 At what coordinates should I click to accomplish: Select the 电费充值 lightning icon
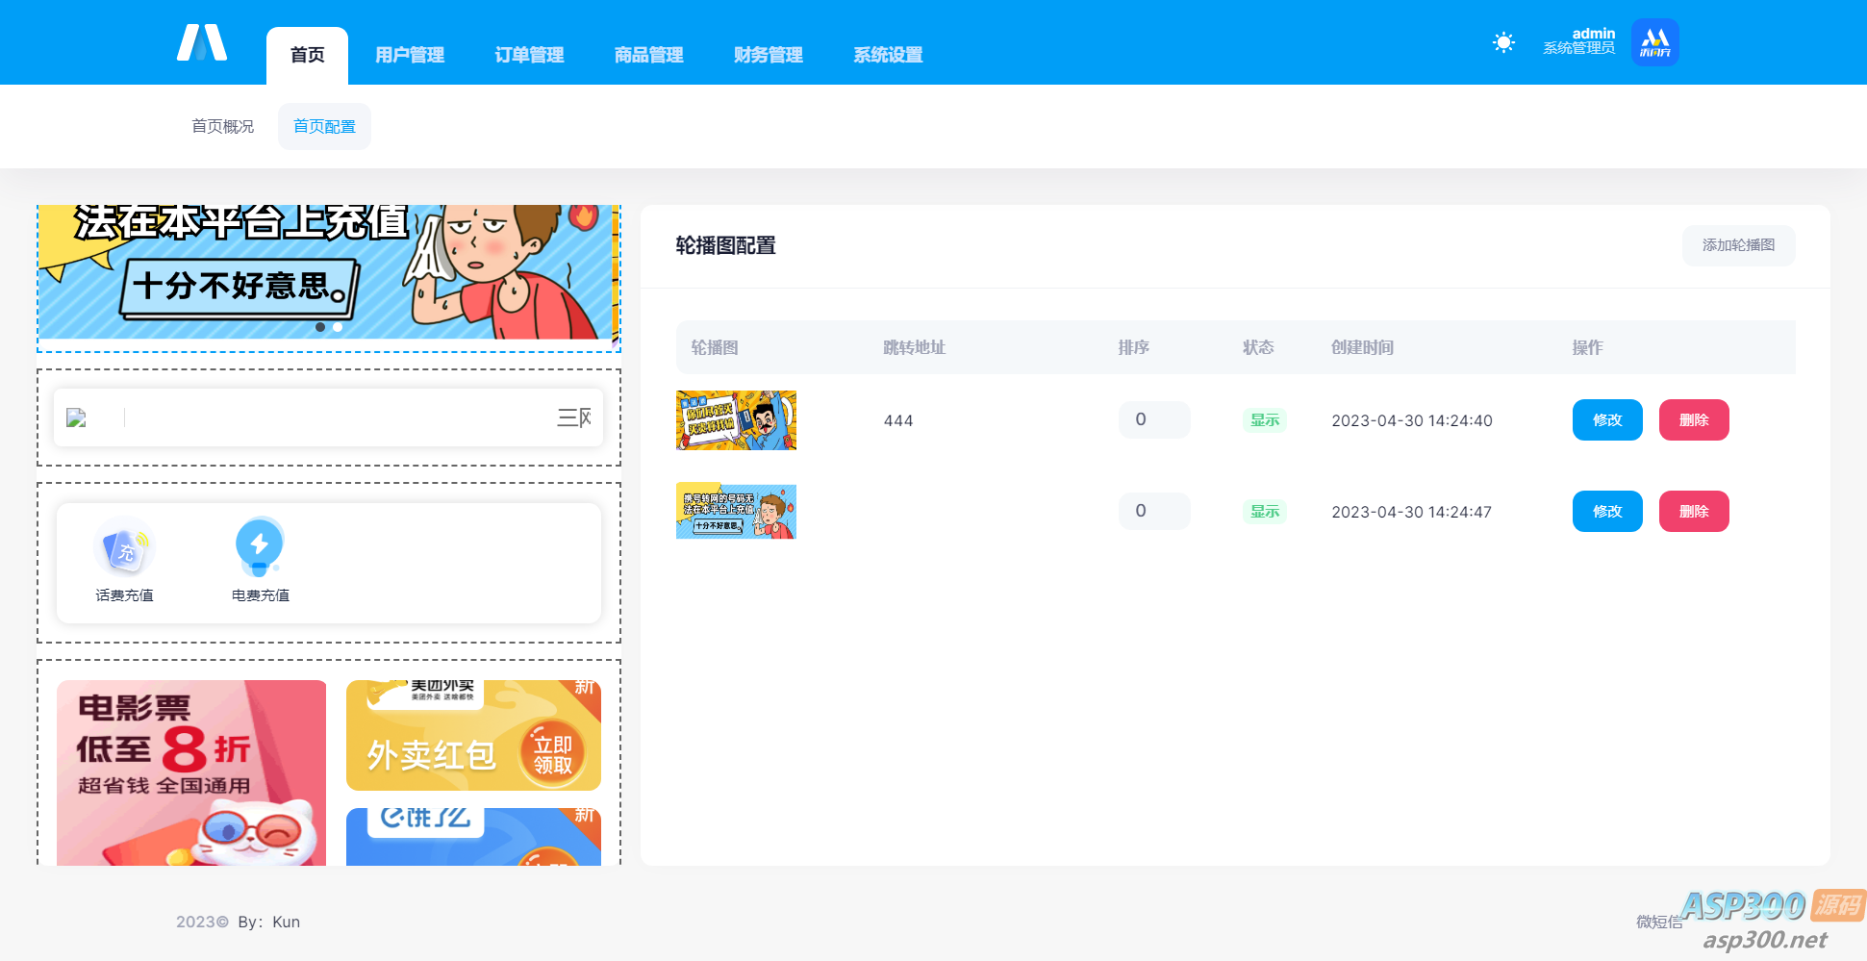(260, 546)
